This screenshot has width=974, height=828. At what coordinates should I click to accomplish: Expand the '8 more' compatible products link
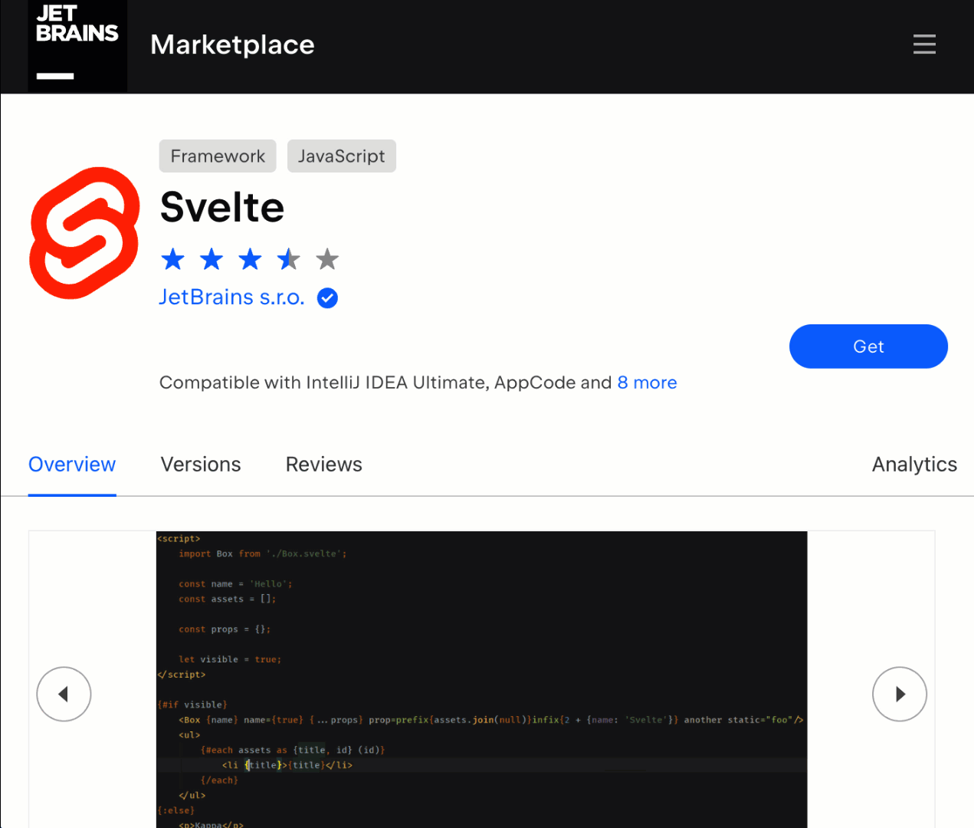(x=648, y=383)
